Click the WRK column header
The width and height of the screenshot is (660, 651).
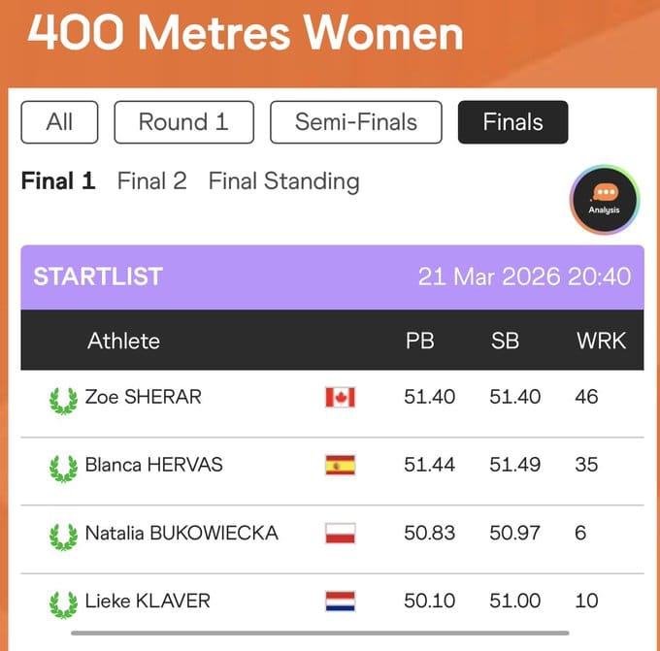click(x=601, y=341)
